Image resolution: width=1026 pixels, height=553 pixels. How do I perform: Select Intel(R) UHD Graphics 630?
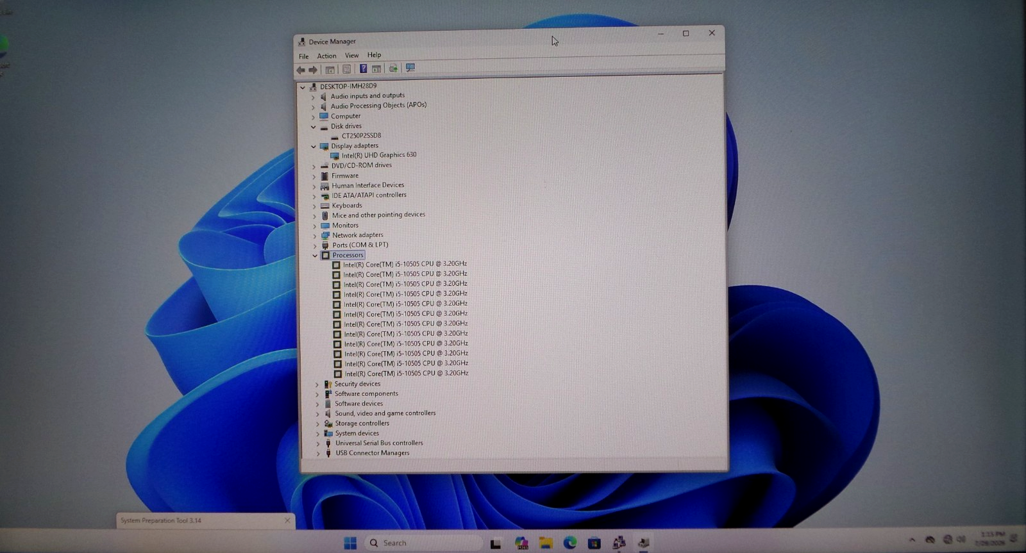point(379,155)
